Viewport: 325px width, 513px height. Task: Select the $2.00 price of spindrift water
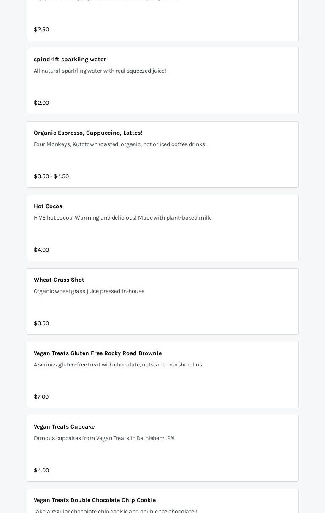pos(41,103)
